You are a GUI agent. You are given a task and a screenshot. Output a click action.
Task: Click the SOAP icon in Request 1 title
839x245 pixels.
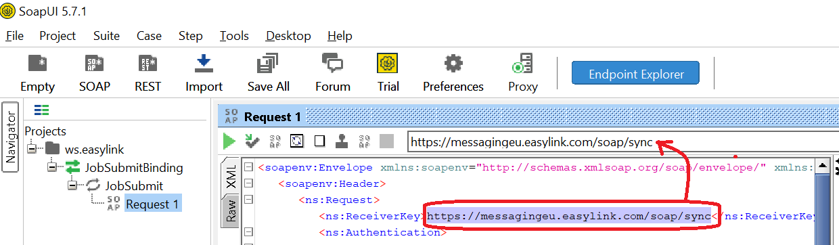tap(231, 117)
